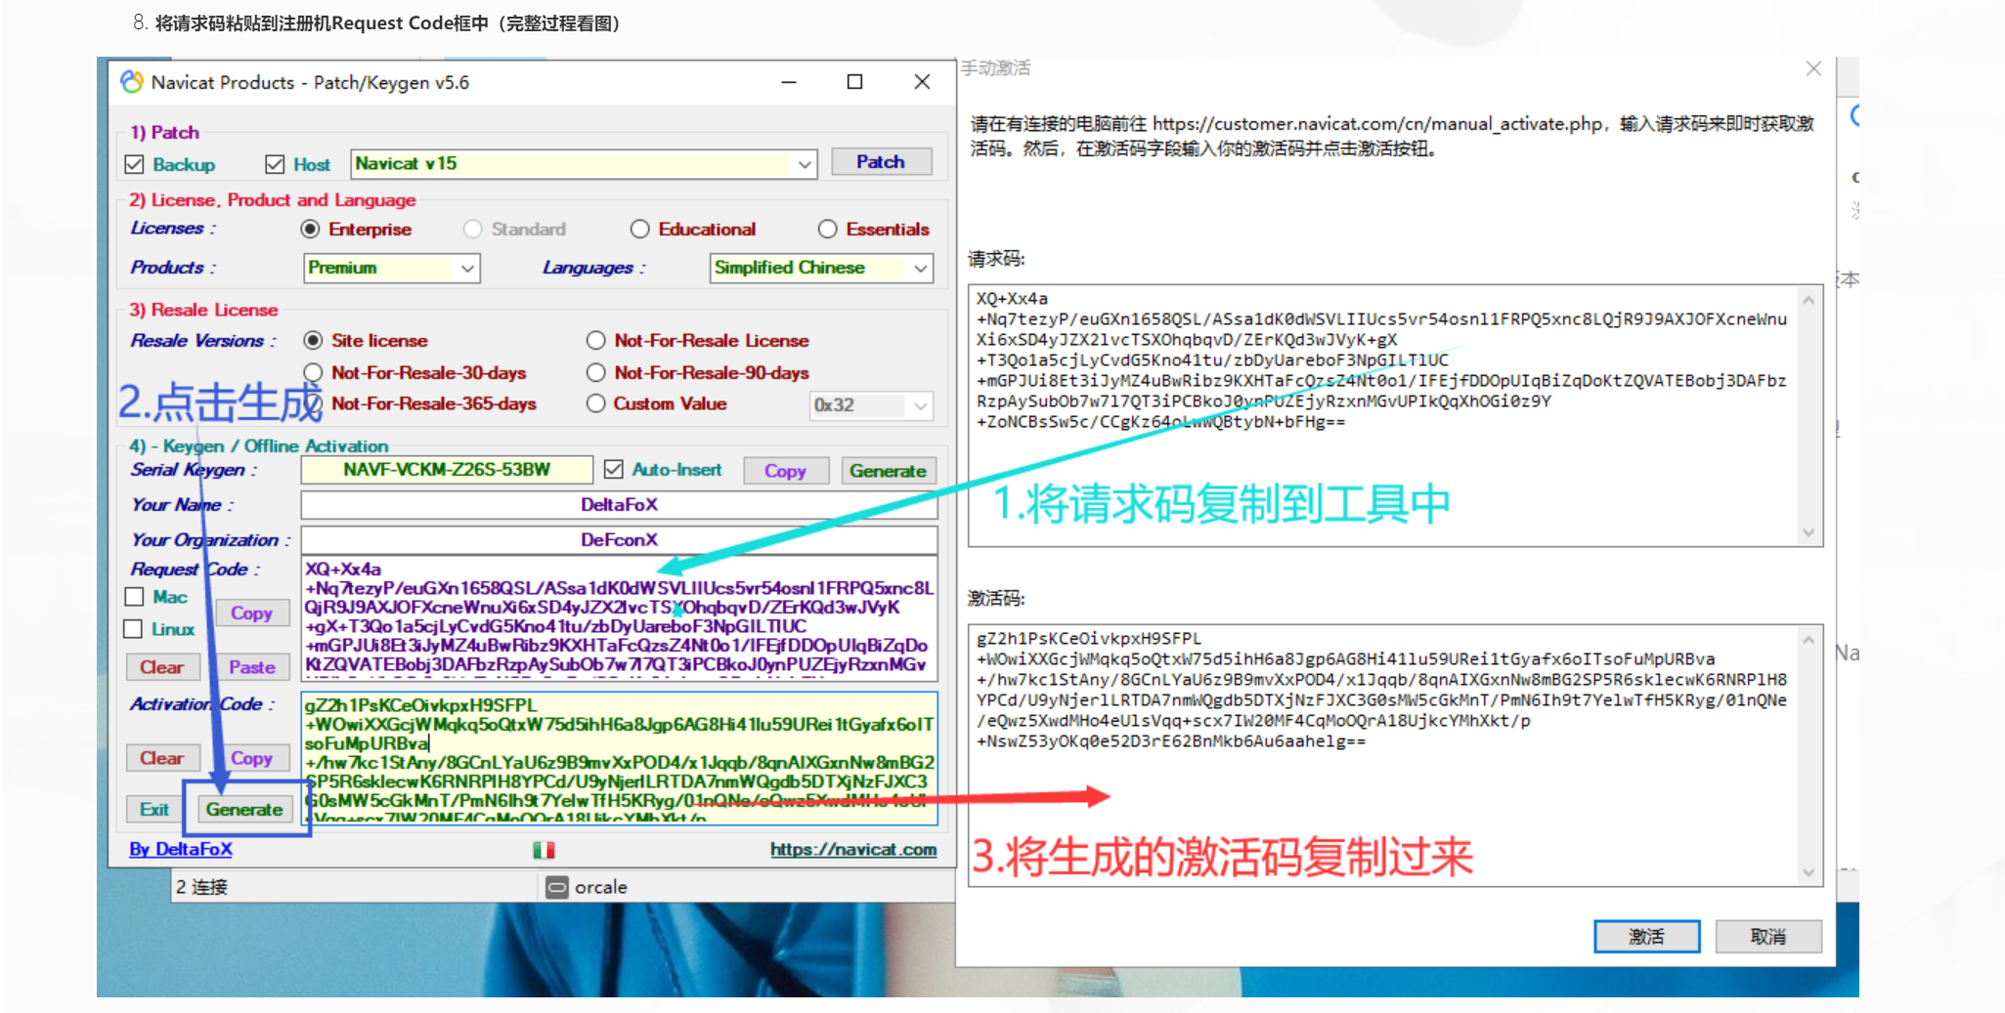The height and width of the screenshot is (1013, 2005).
Task: Open the By DeltaFoX link
Action: pyautogui.click(x=181, y=849)
